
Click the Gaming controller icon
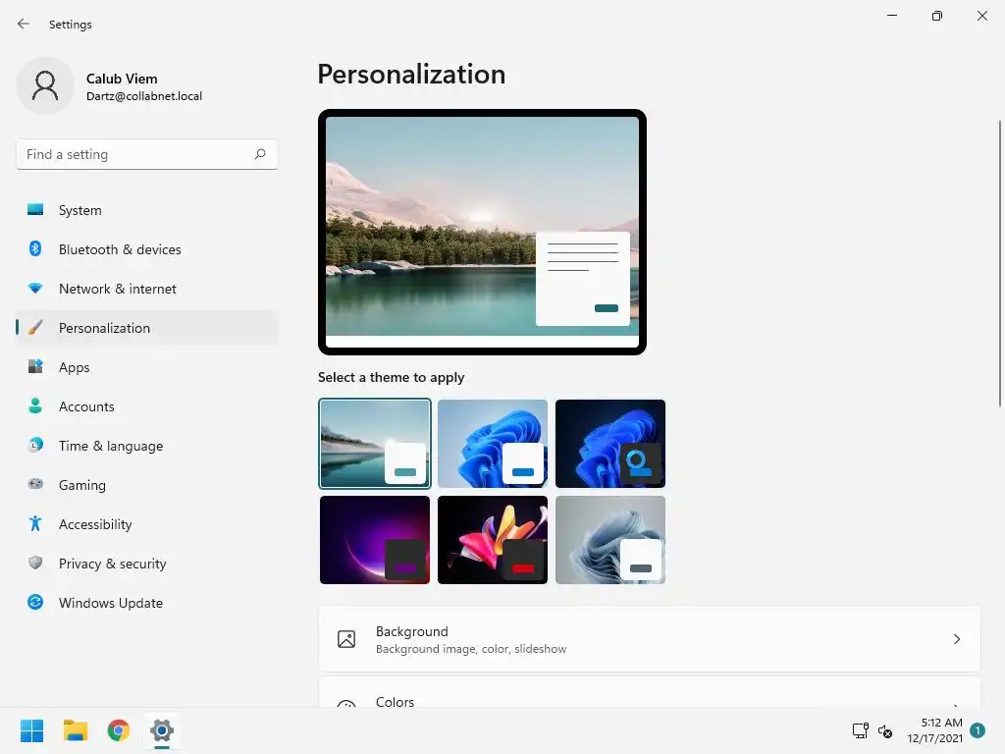point(35,484)
